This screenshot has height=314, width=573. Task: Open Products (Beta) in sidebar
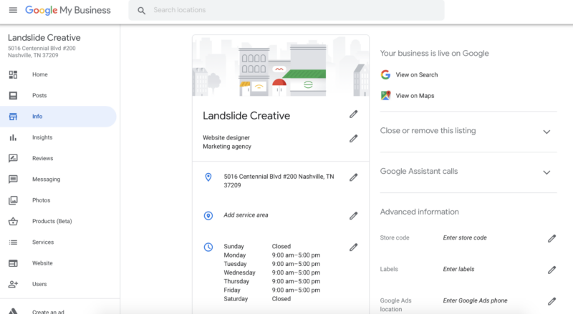click(52, 221)
